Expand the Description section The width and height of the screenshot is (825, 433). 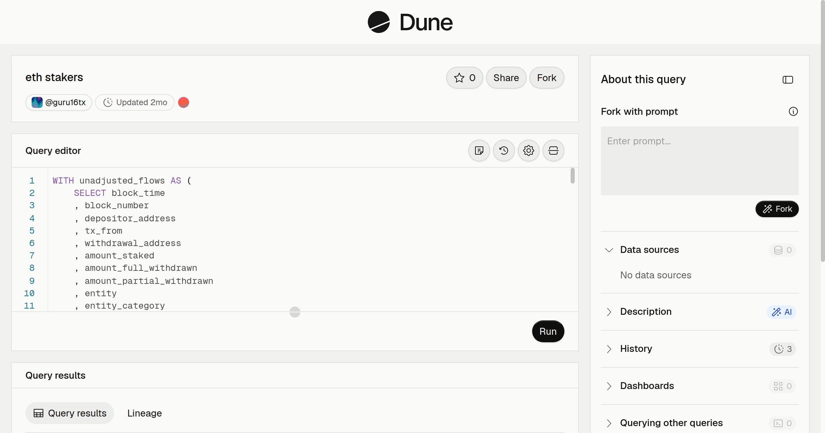tap(609, 312)
